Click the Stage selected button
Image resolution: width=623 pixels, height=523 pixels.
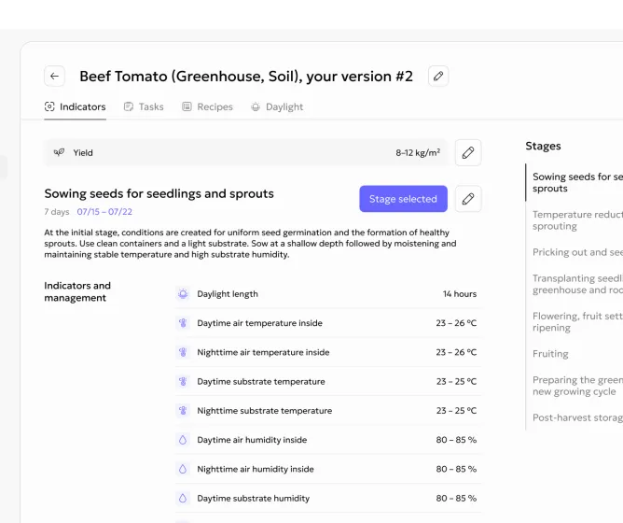pyautogui.click(x=403, y=199)
